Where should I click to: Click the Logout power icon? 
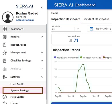[5, 103]
